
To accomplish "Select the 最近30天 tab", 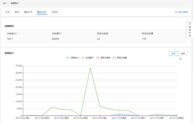I will [42, 12].
